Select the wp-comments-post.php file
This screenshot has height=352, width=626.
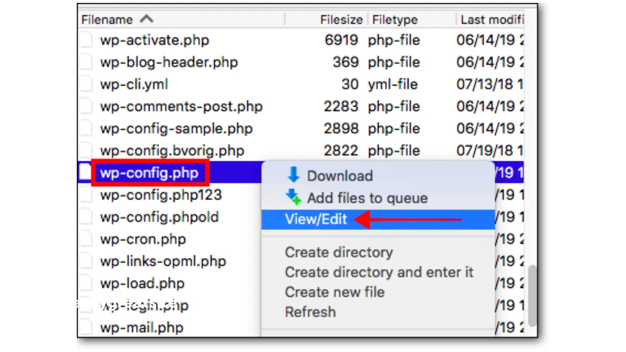pyautogui.click(x=181, y=106)
